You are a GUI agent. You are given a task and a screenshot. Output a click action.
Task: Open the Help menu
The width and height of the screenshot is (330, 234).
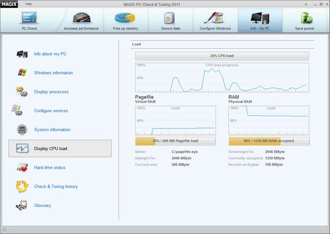(x=28, y=4)
